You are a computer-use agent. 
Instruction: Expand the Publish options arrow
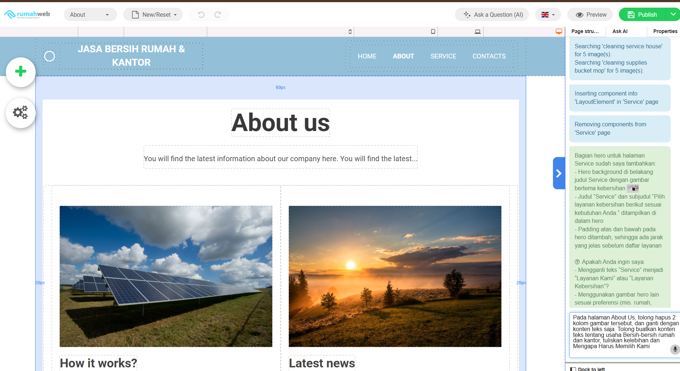(x=673, y=15)
